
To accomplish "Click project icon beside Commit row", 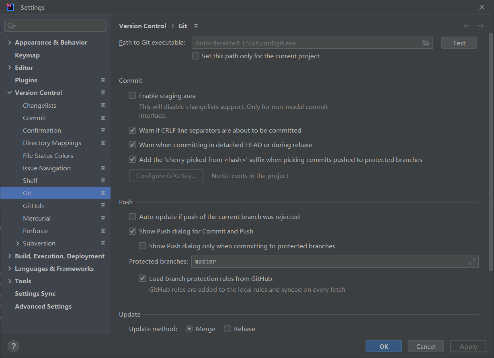I will pos(103,118).
